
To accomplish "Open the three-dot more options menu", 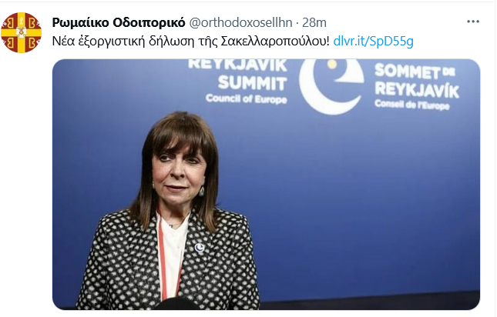I will tap(472, 22).
